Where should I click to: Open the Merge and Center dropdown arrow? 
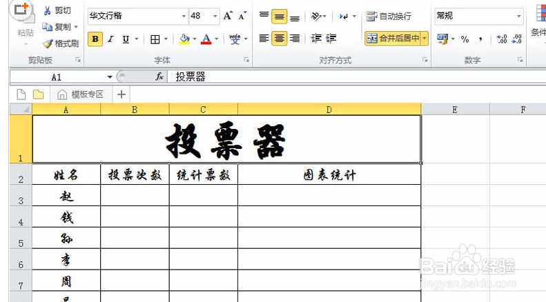coord(425,39)
